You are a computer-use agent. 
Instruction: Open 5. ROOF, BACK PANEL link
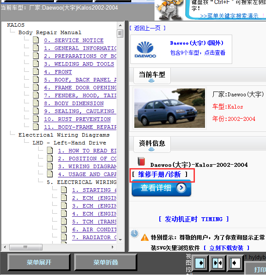[x=80, y=80]
